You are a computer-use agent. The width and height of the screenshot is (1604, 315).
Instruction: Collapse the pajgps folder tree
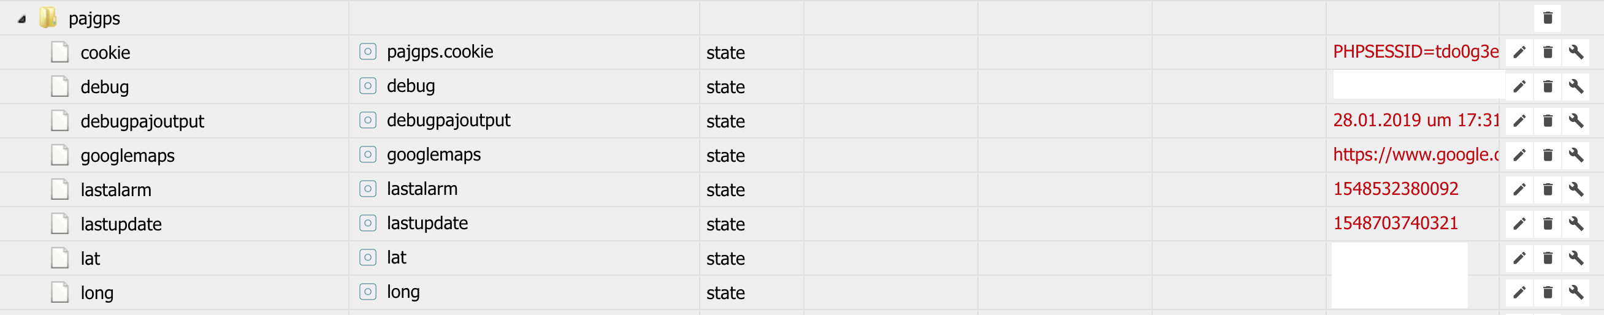pos(22,19)
